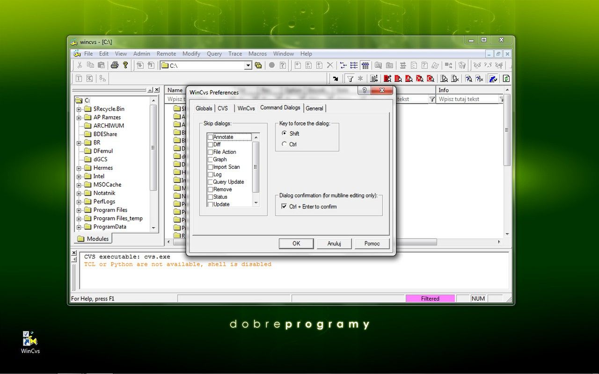Click the browse folder icon beside path box

click(258, 65)
